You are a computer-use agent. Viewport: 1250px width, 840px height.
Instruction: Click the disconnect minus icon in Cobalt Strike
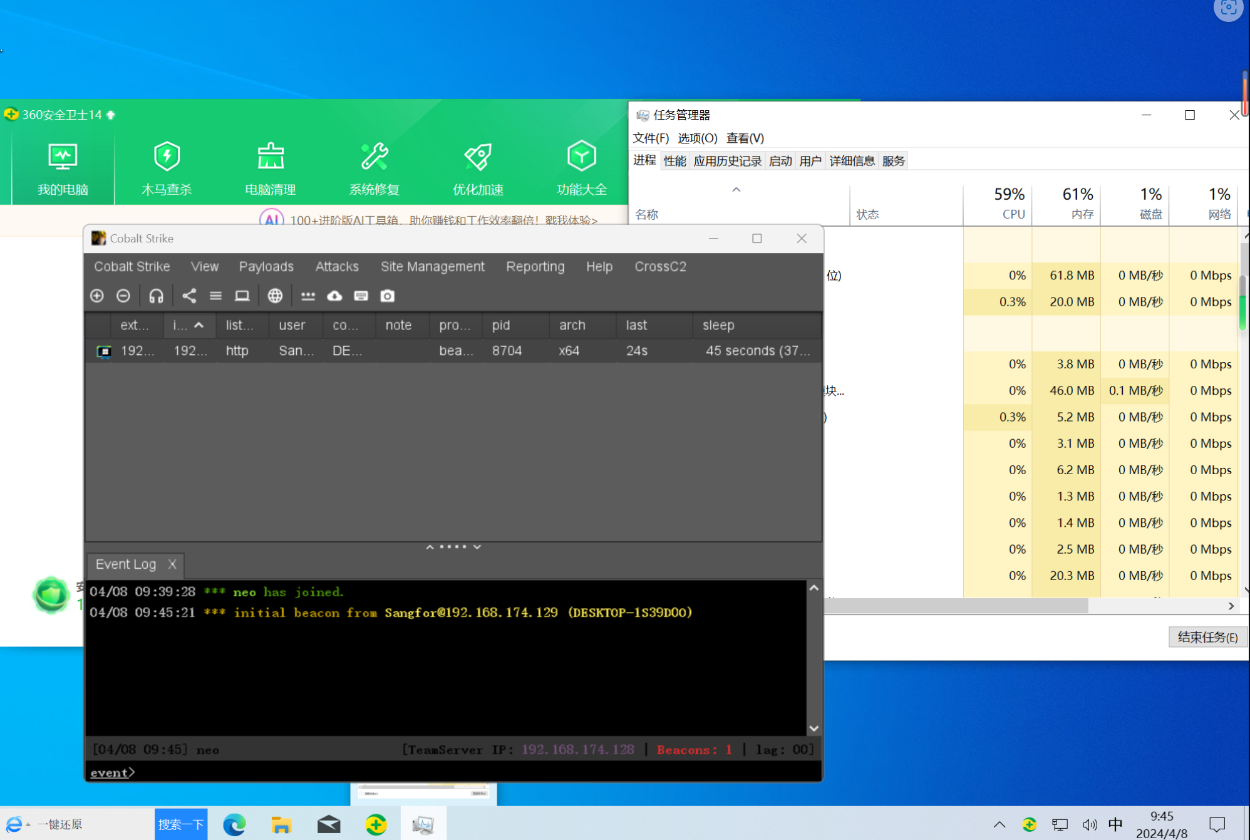[x=123, y=296]
